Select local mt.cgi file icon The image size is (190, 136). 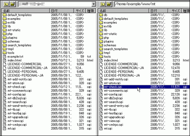tap(5, 128)
